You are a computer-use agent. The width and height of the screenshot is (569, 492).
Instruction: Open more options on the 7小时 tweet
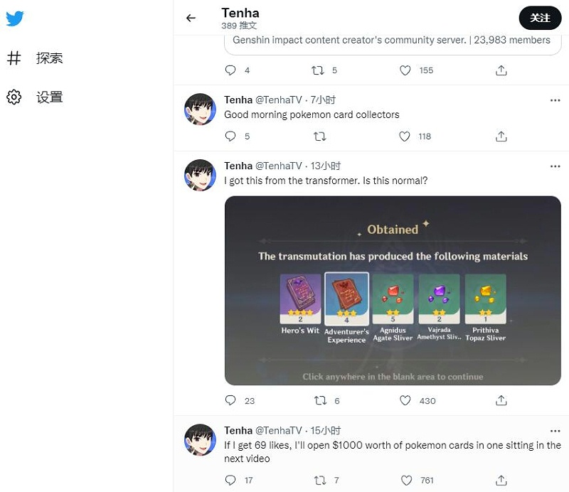tap(555, 100)
